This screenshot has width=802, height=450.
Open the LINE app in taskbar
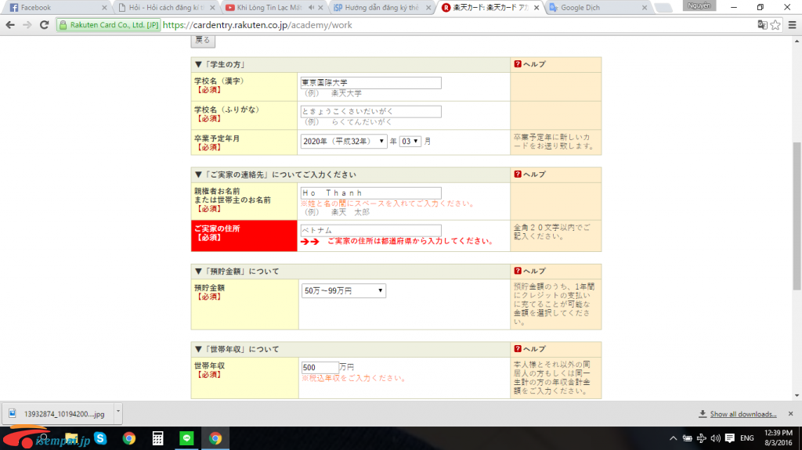pos(186,438)
